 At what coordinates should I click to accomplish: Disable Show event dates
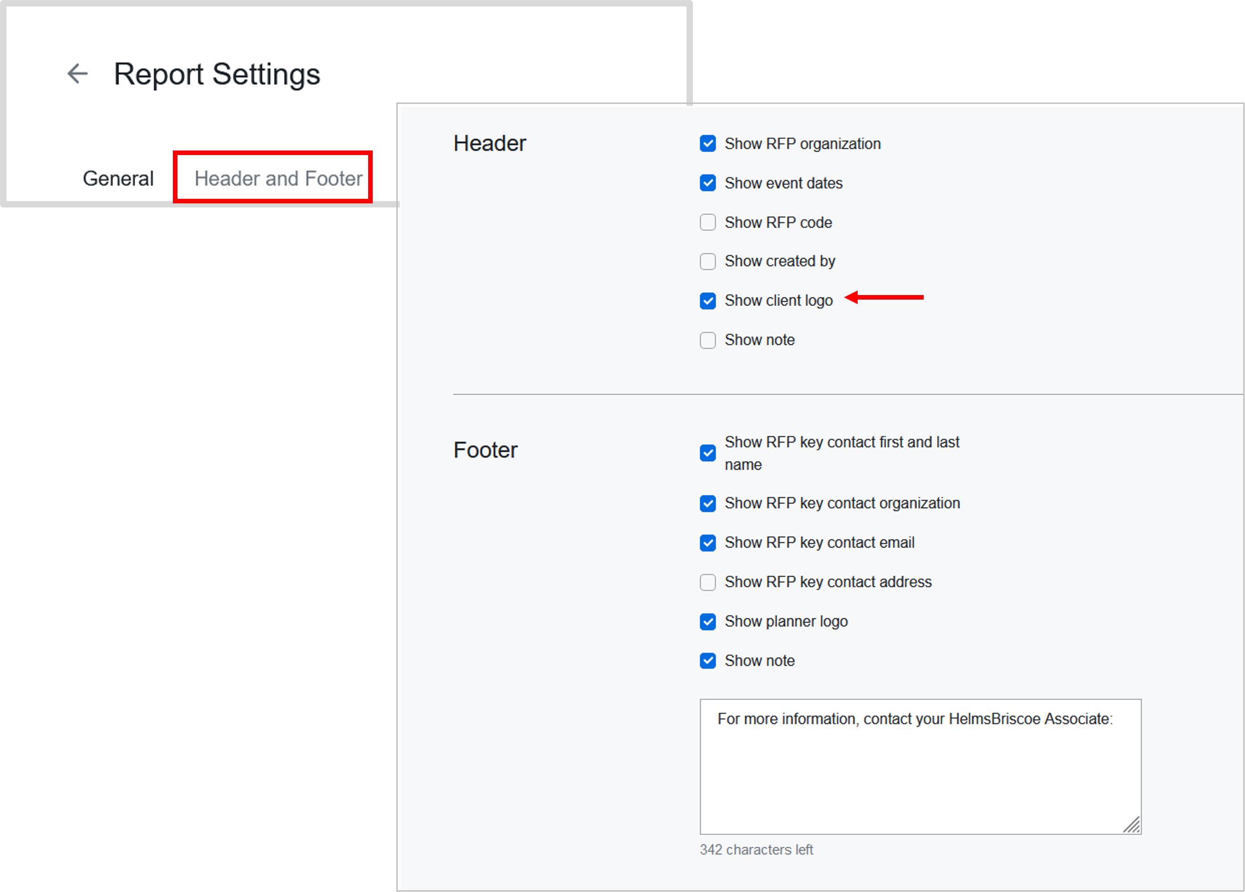tap(708, 183)
